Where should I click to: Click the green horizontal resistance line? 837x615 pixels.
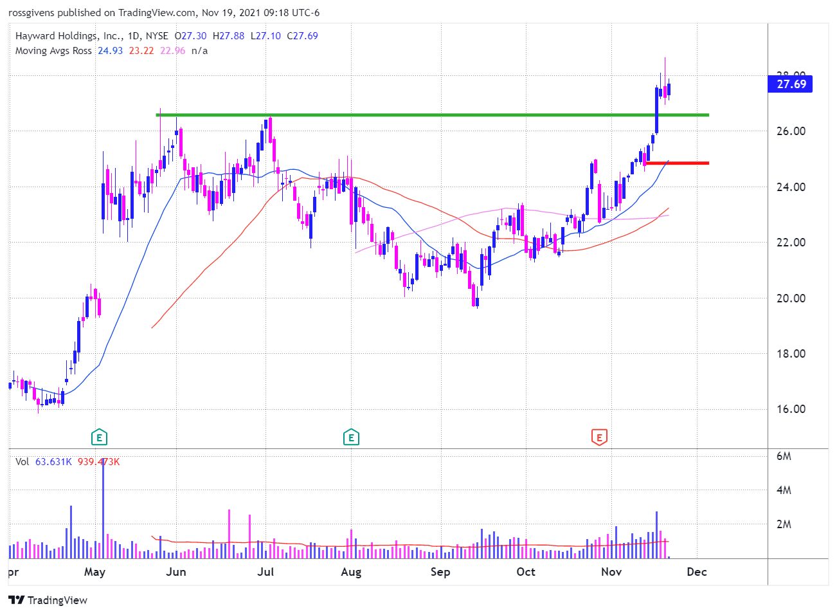coord(433,115)
